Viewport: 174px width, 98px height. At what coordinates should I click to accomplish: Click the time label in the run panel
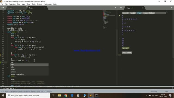pyautogui.click(x=149, y=13)
